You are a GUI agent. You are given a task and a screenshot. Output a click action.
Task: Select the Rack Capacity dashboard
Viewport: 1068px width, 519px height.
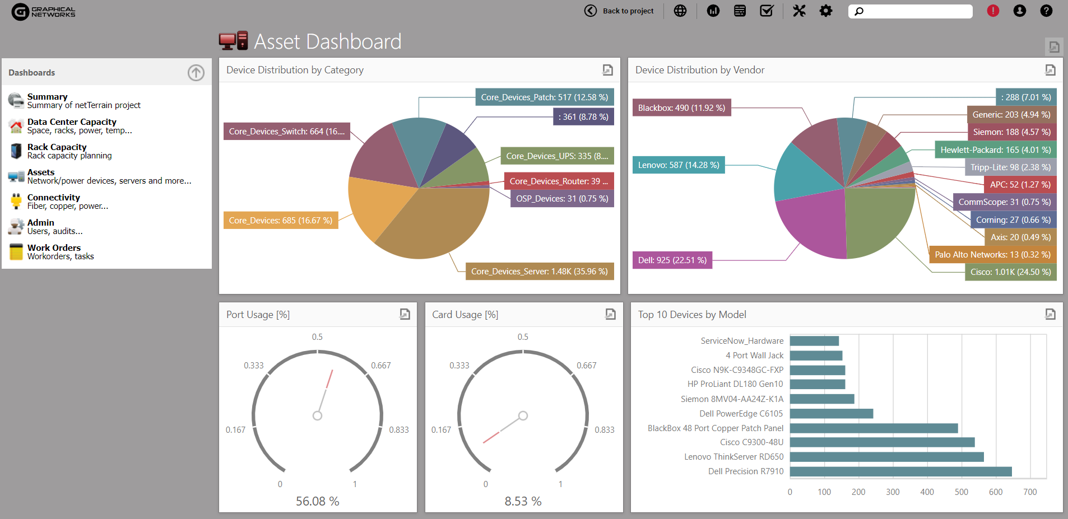[x=57, y=147]
